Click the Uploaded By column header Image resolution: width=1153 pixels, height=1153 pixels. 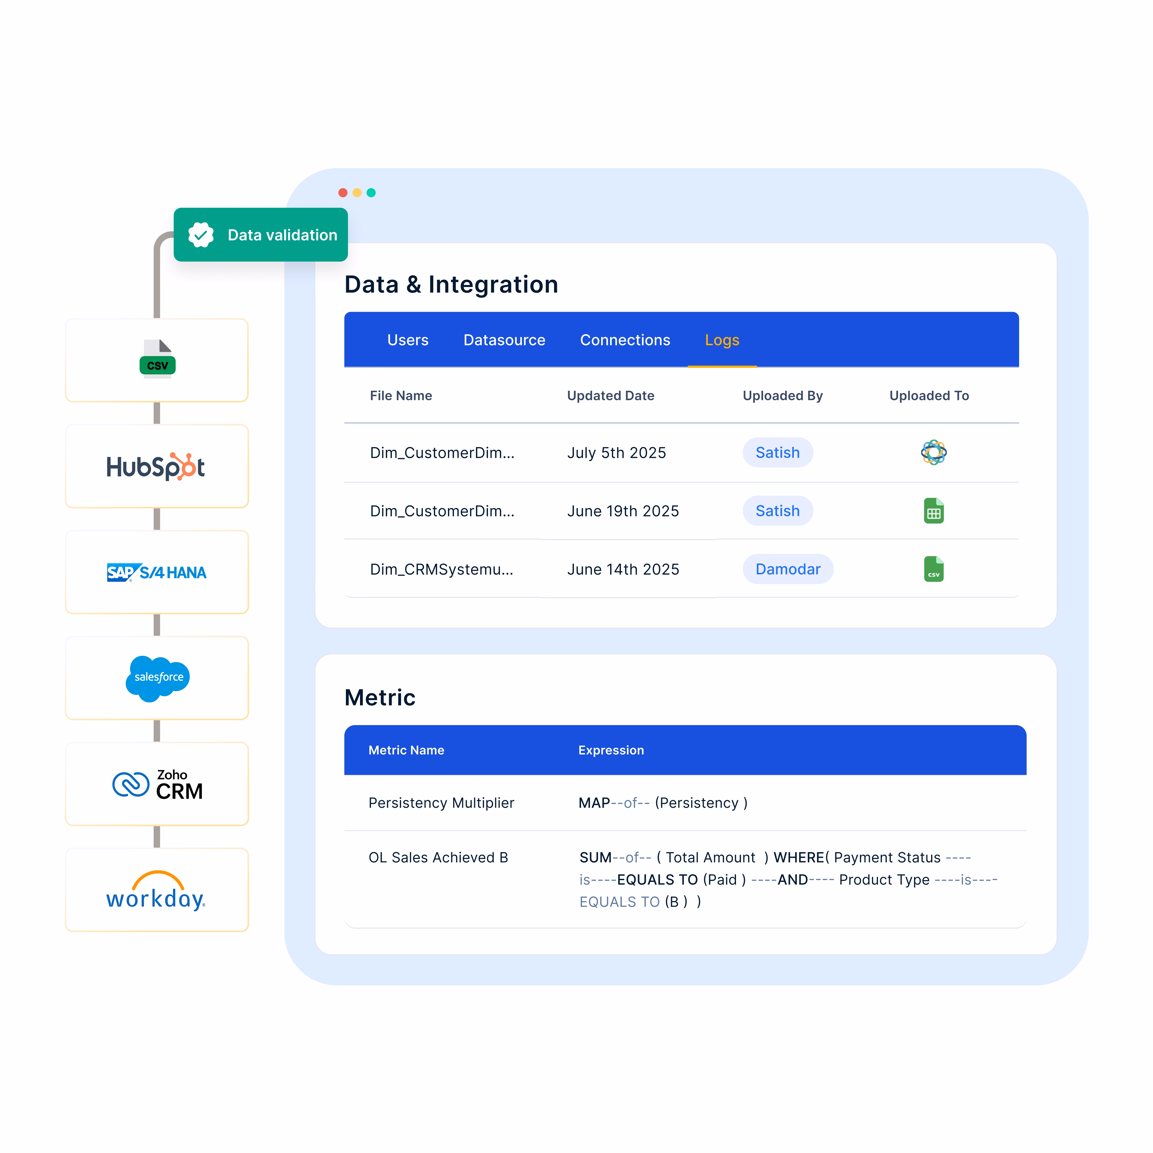(782, 396)
